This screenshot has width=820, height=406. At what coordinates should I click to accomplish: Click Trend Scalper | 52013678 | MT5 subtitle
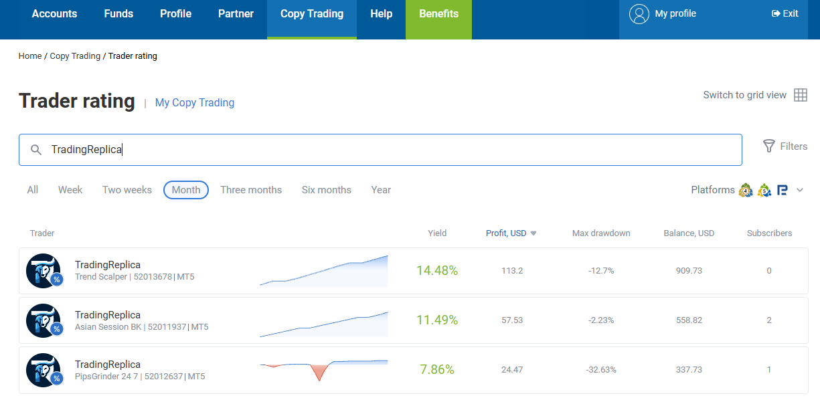pos(135,277)
